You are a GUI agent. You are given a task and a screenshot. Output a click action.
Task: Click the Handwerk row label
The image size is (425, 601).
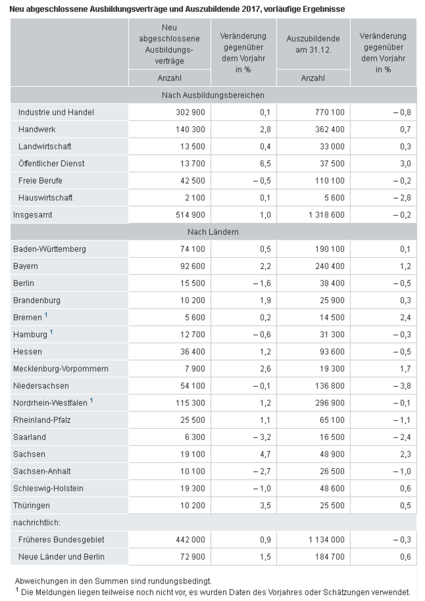37,130
